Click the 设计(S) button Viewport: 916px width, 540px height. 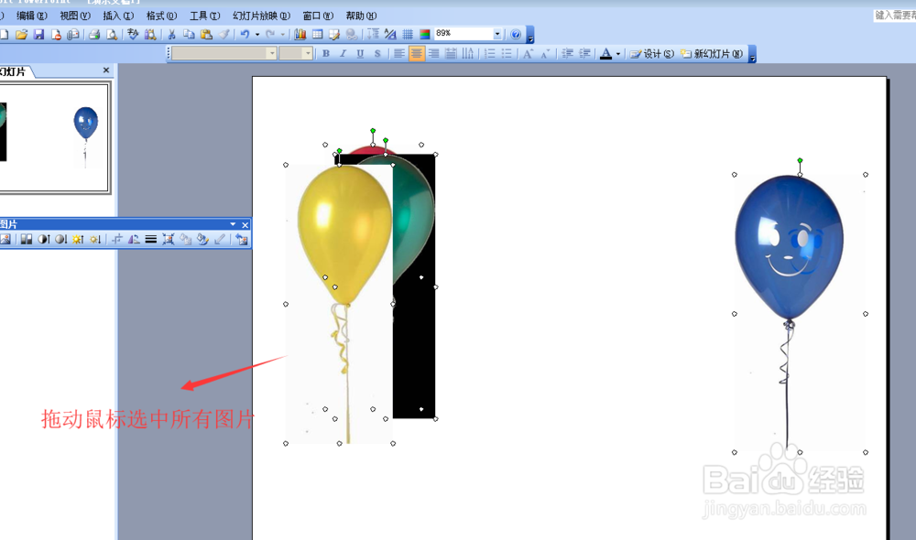click(651, 54)
